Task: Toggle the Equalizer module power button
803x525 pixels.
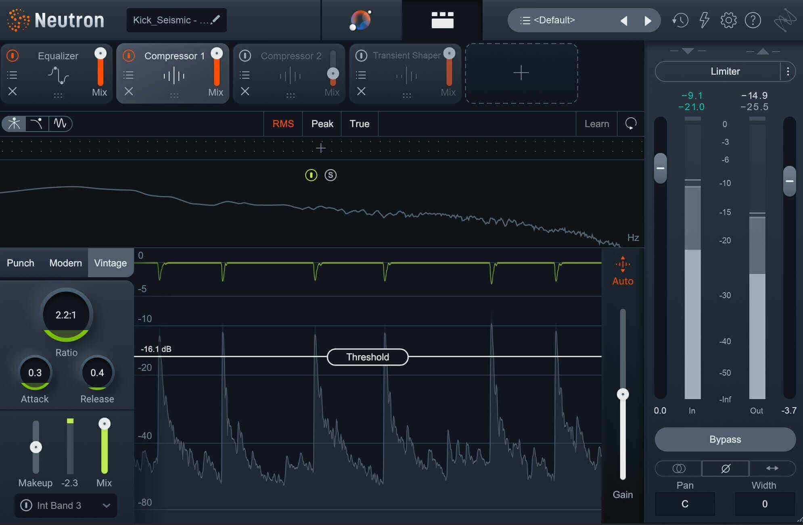Action: [13, 56]
